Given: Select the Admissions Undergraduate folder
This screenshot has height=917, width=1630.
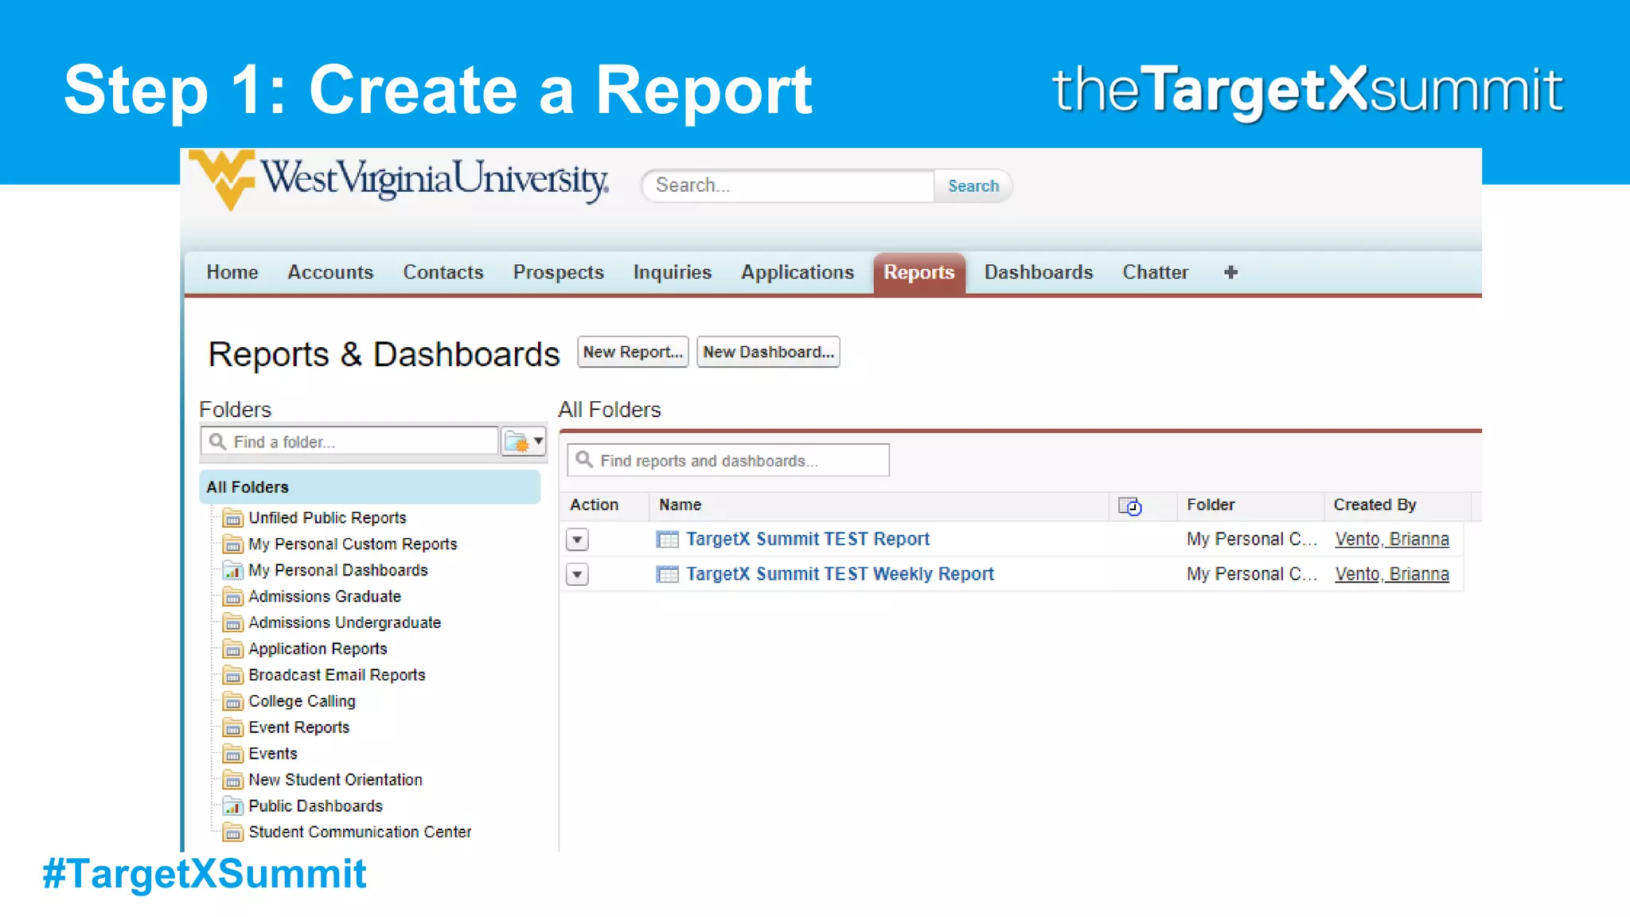Looking at the screenshot, I should point(345,623).
